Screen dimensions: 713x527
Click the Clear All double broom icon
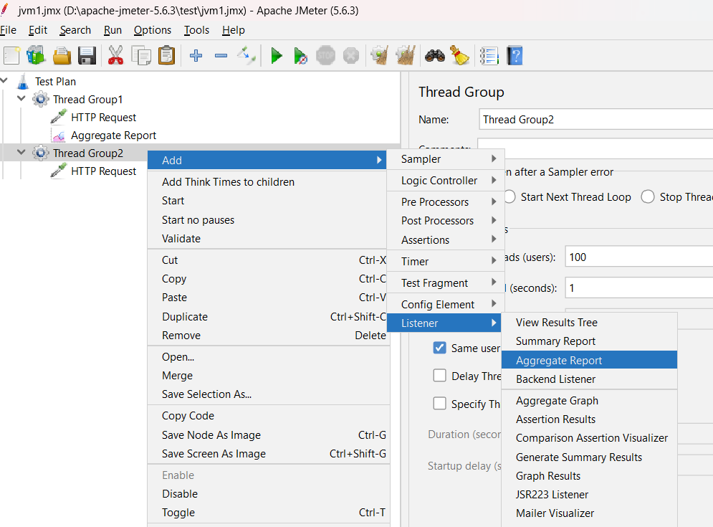405,56
